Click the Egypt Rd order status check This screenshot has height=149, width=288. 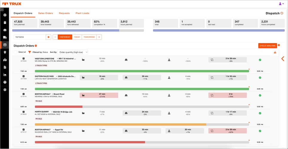tap(260, 131)
